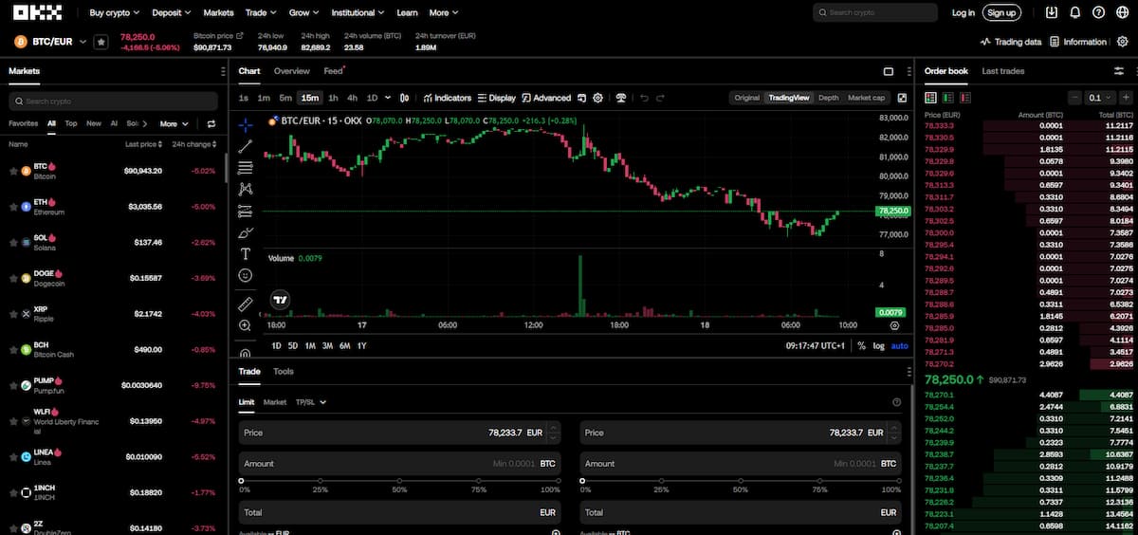Click the buy Amount input field
Viewport: 1138px width, 535px height.
click(399, 464)
